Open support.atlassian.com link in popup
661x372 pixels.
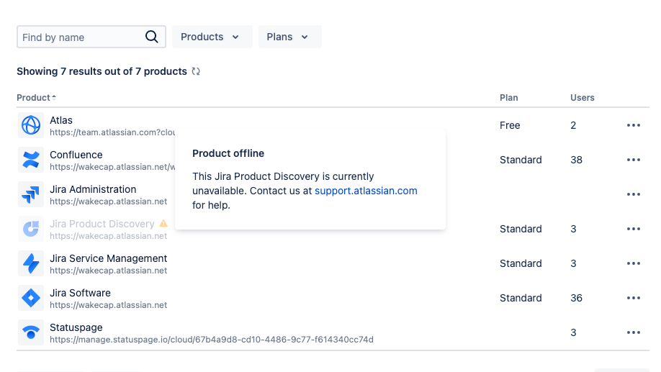366,191
